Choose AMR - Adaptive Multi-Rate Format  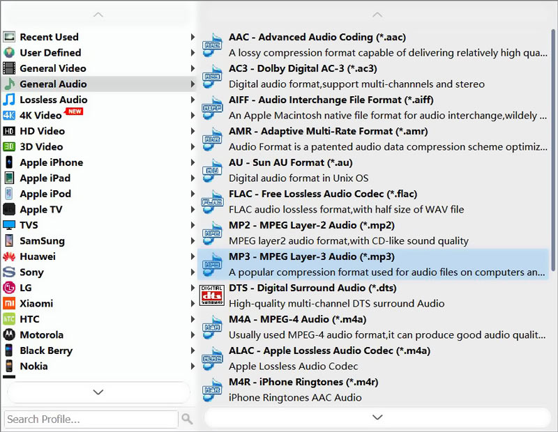click(x=373, y=139)
